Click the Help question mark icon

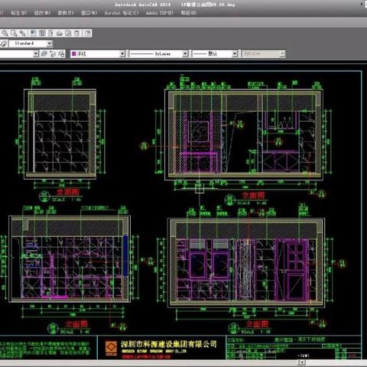click(87, 33)
